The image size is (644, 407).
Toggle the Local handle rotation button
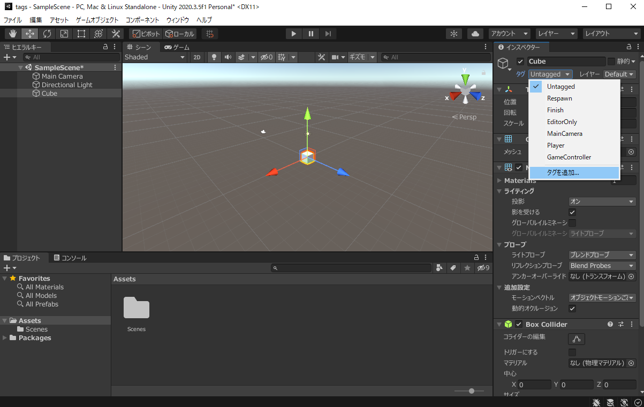[x=180, y=34]
